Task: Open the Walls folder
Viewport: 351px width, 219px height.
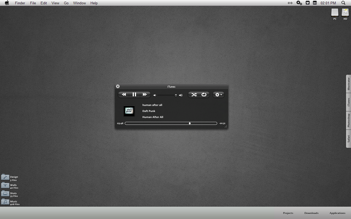Action: click(5, 186)
